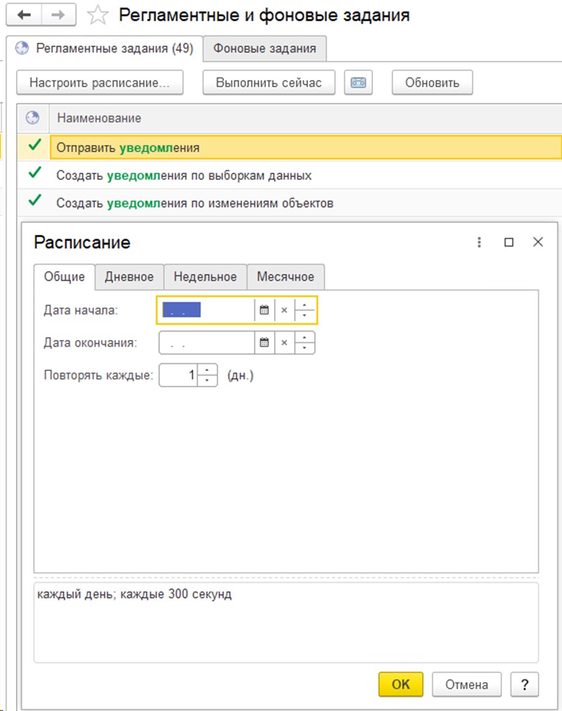Focus the Дата окончания input field

pyautogui.click(x=206, y=343)
